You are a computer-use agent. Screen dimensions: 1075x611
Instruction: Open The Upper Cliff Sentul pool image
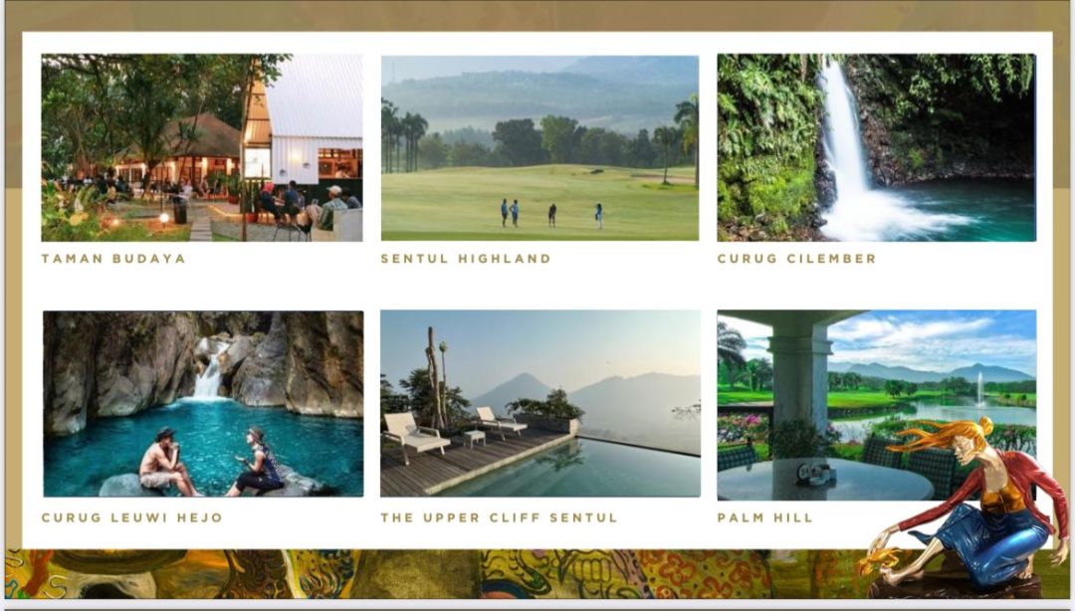point(540,403)
